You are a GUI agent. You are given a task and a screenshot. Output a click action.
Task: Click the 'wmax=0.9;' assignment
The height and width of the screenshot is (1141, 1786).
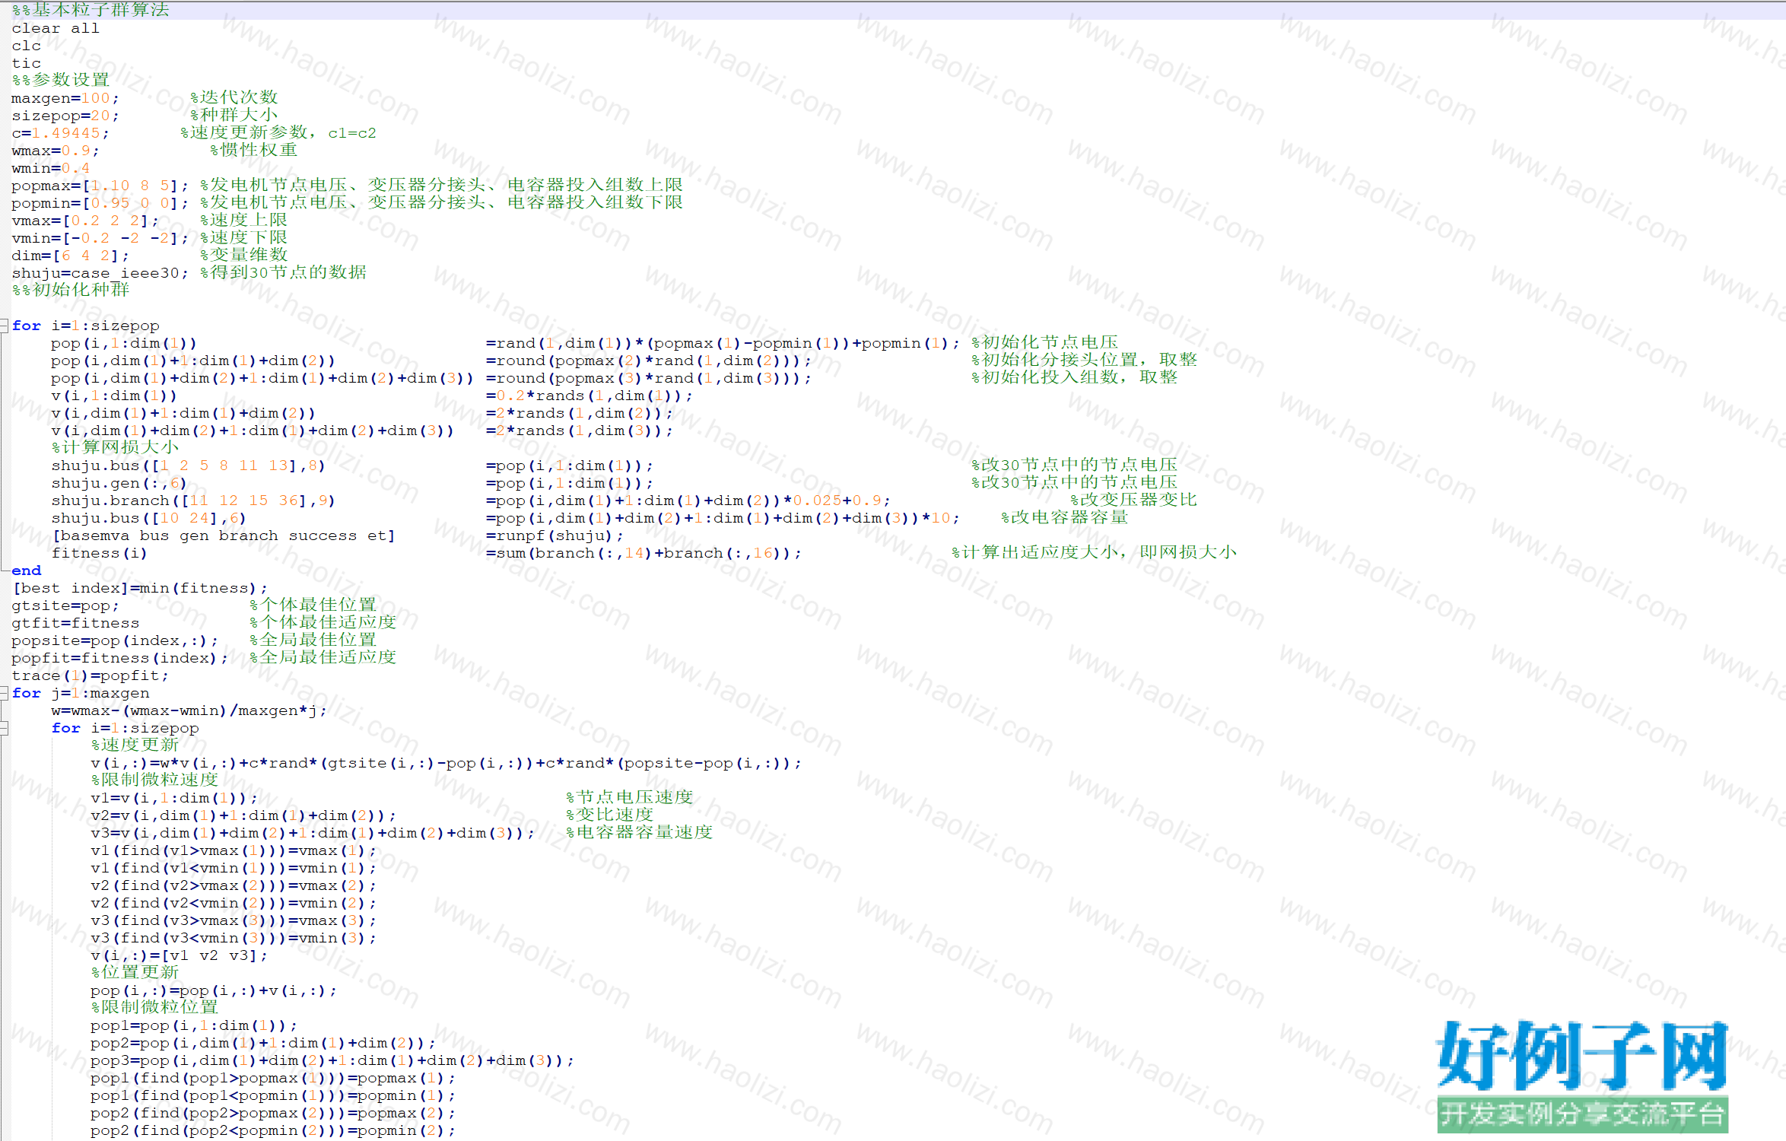56,151
